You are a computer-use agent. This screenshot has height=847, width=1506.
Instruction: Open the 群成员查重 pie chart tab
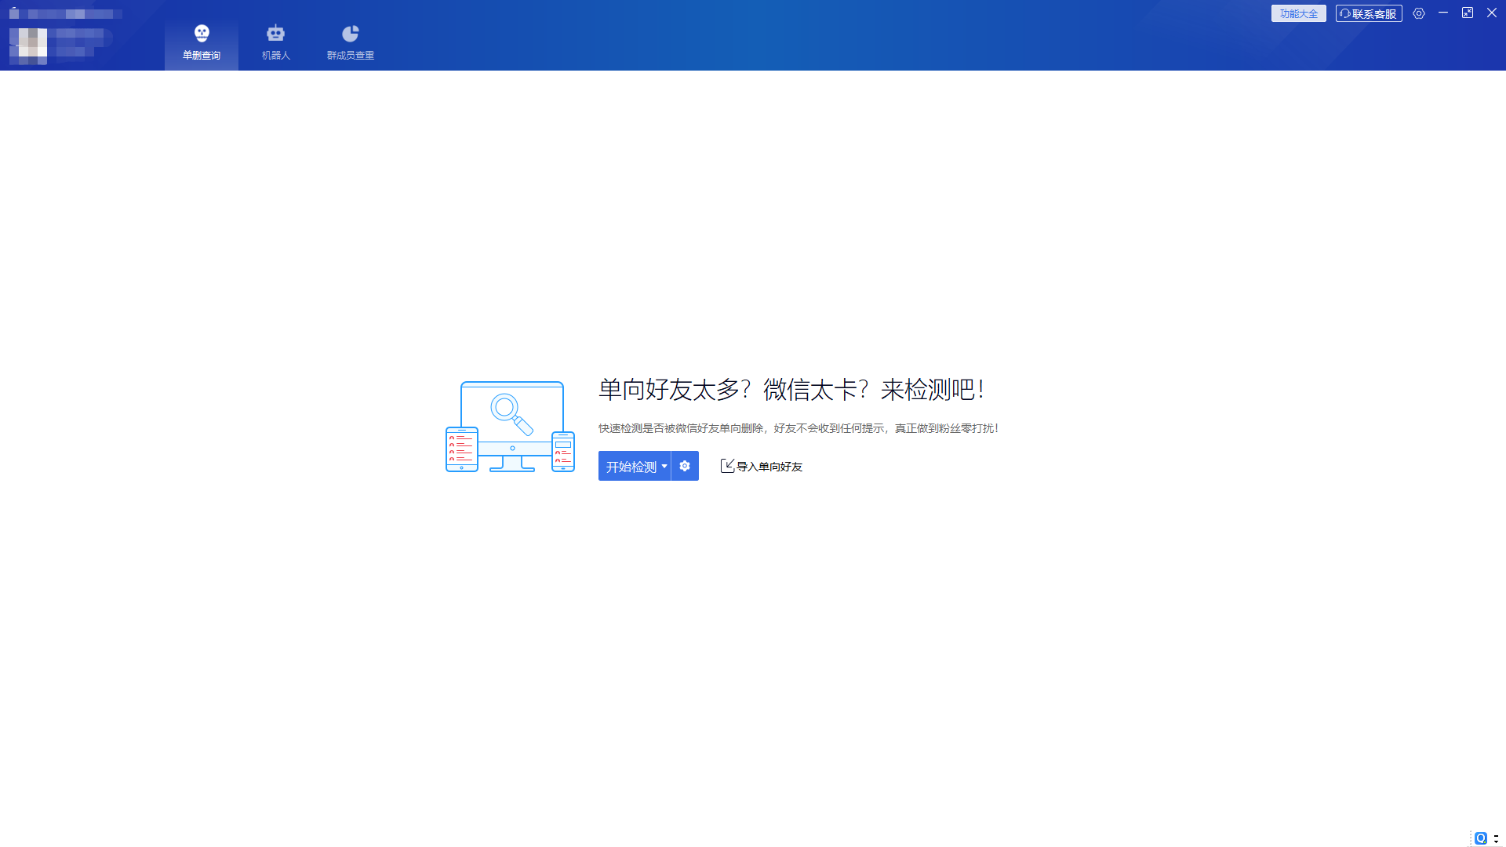click(350, 42)
